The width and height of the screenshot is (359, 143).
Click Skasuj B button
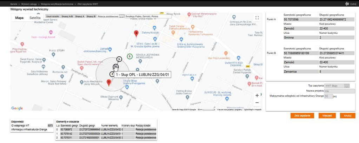[91, 16]
